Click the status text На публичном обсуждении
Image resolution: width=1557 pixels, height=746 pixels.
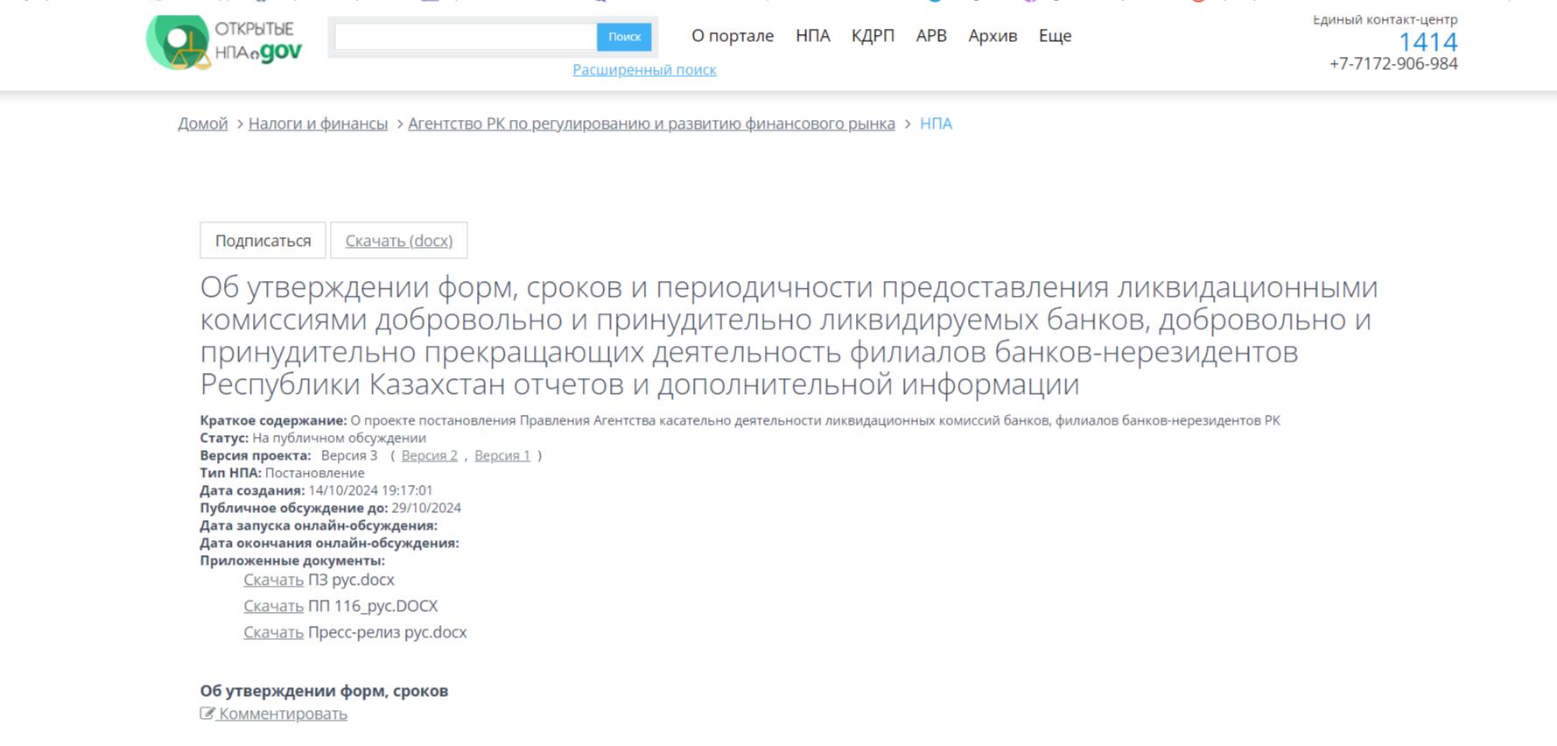click(x=339, y=438)
